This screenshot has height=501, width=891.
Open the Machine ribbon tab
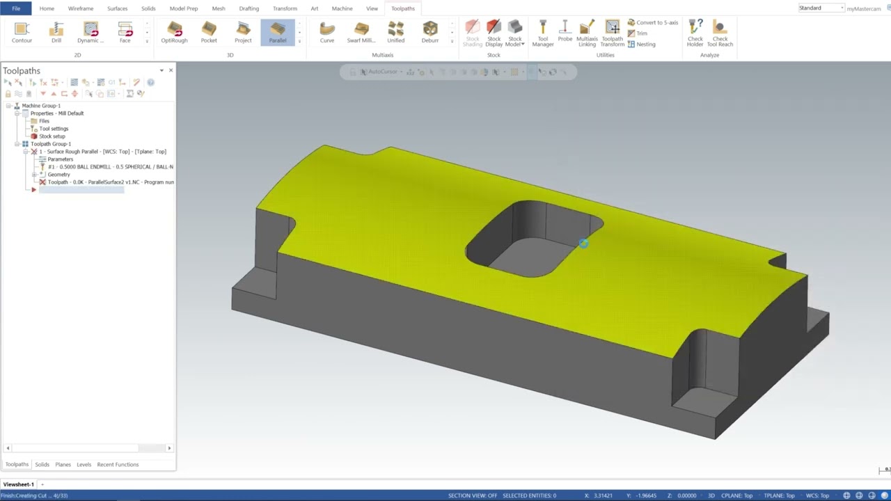coord(342,8)
